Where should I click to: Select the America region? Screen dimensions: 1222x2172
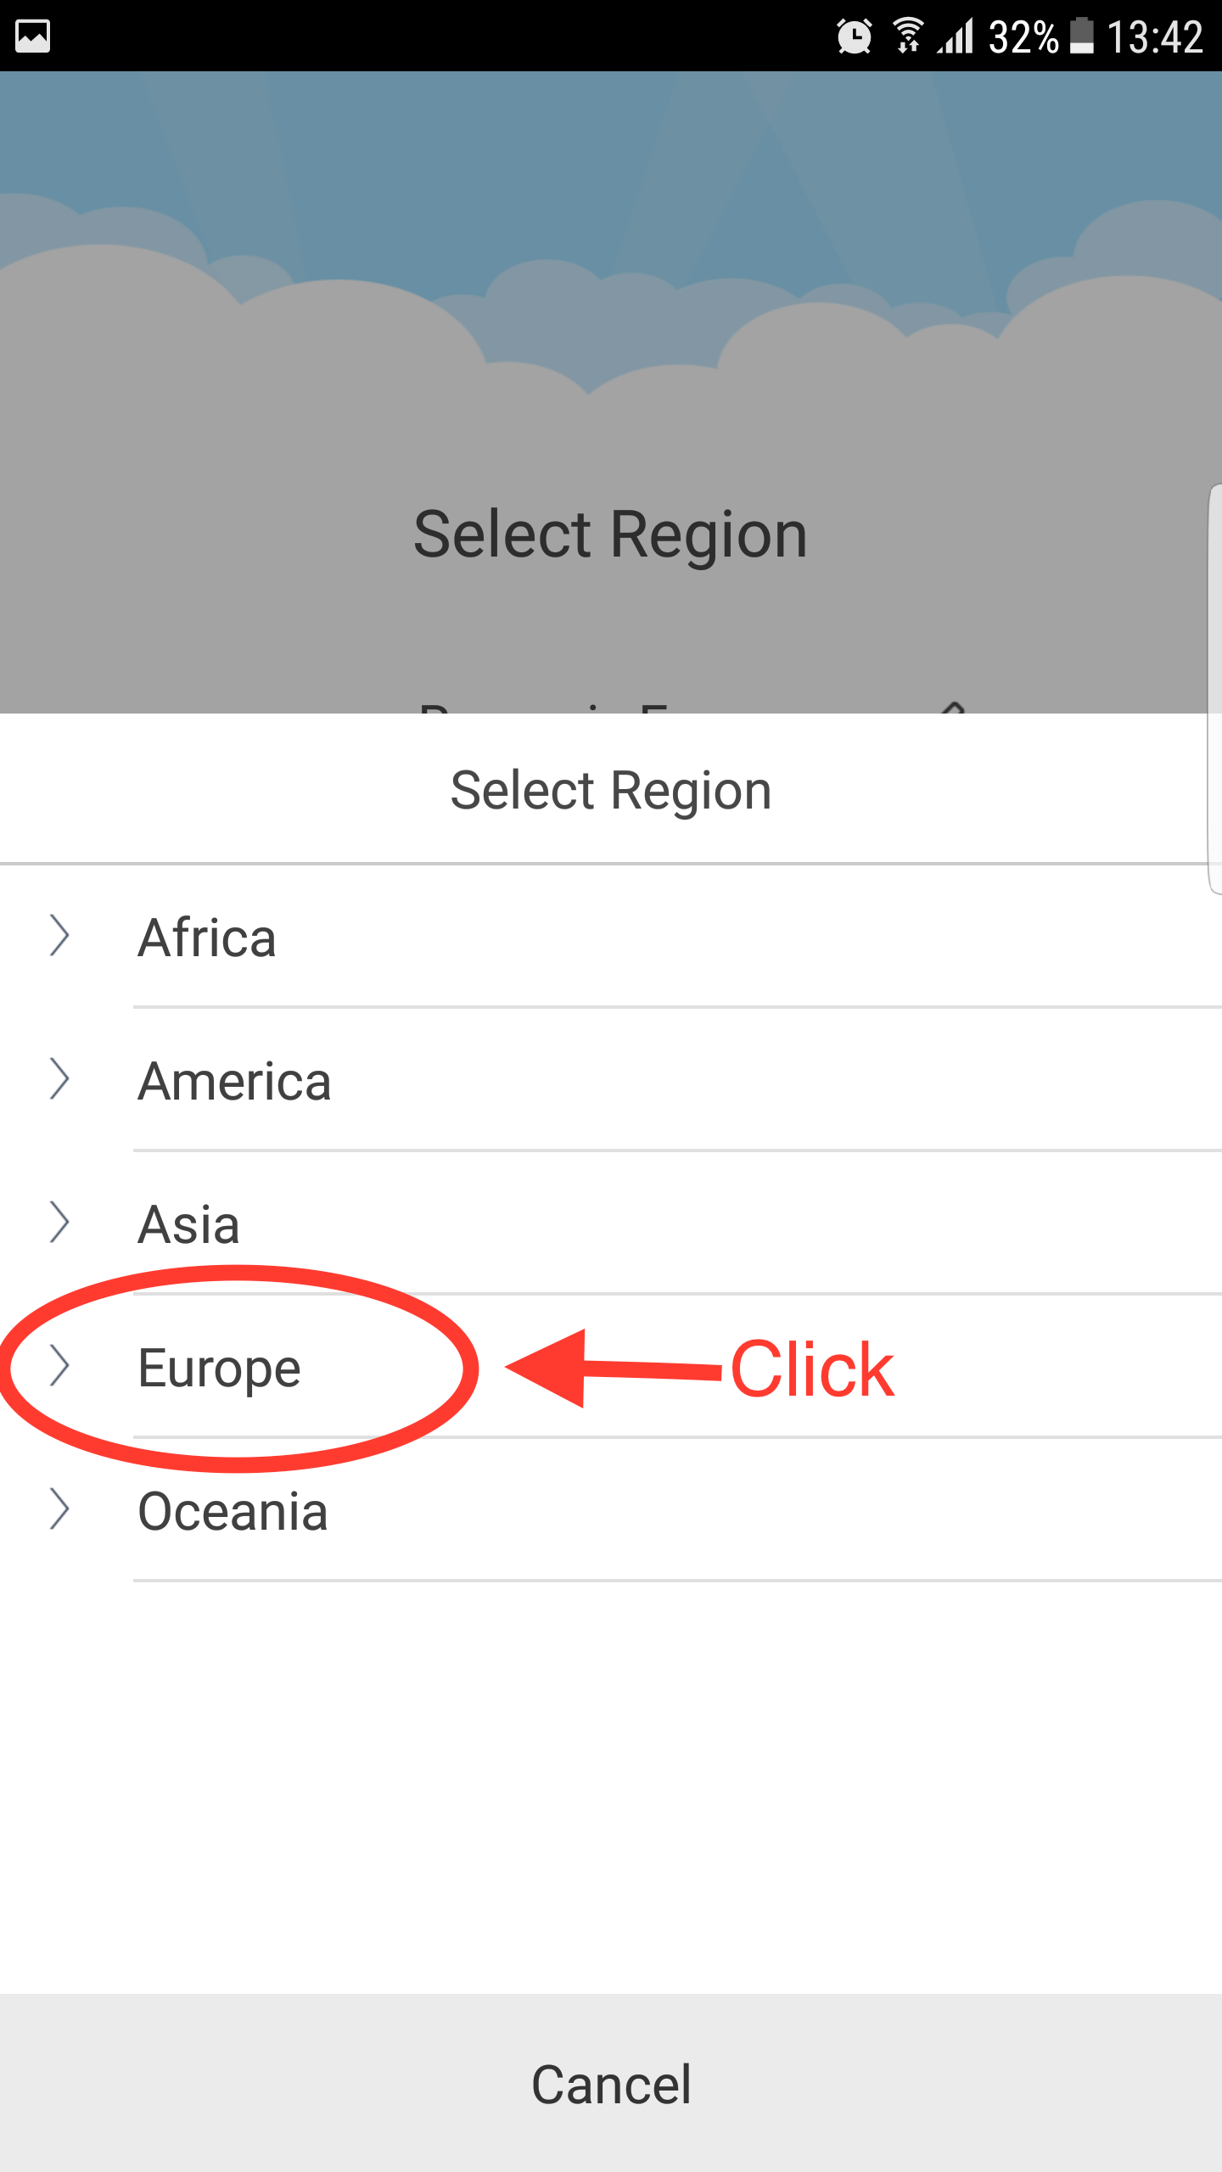[x=611, y=1080]
